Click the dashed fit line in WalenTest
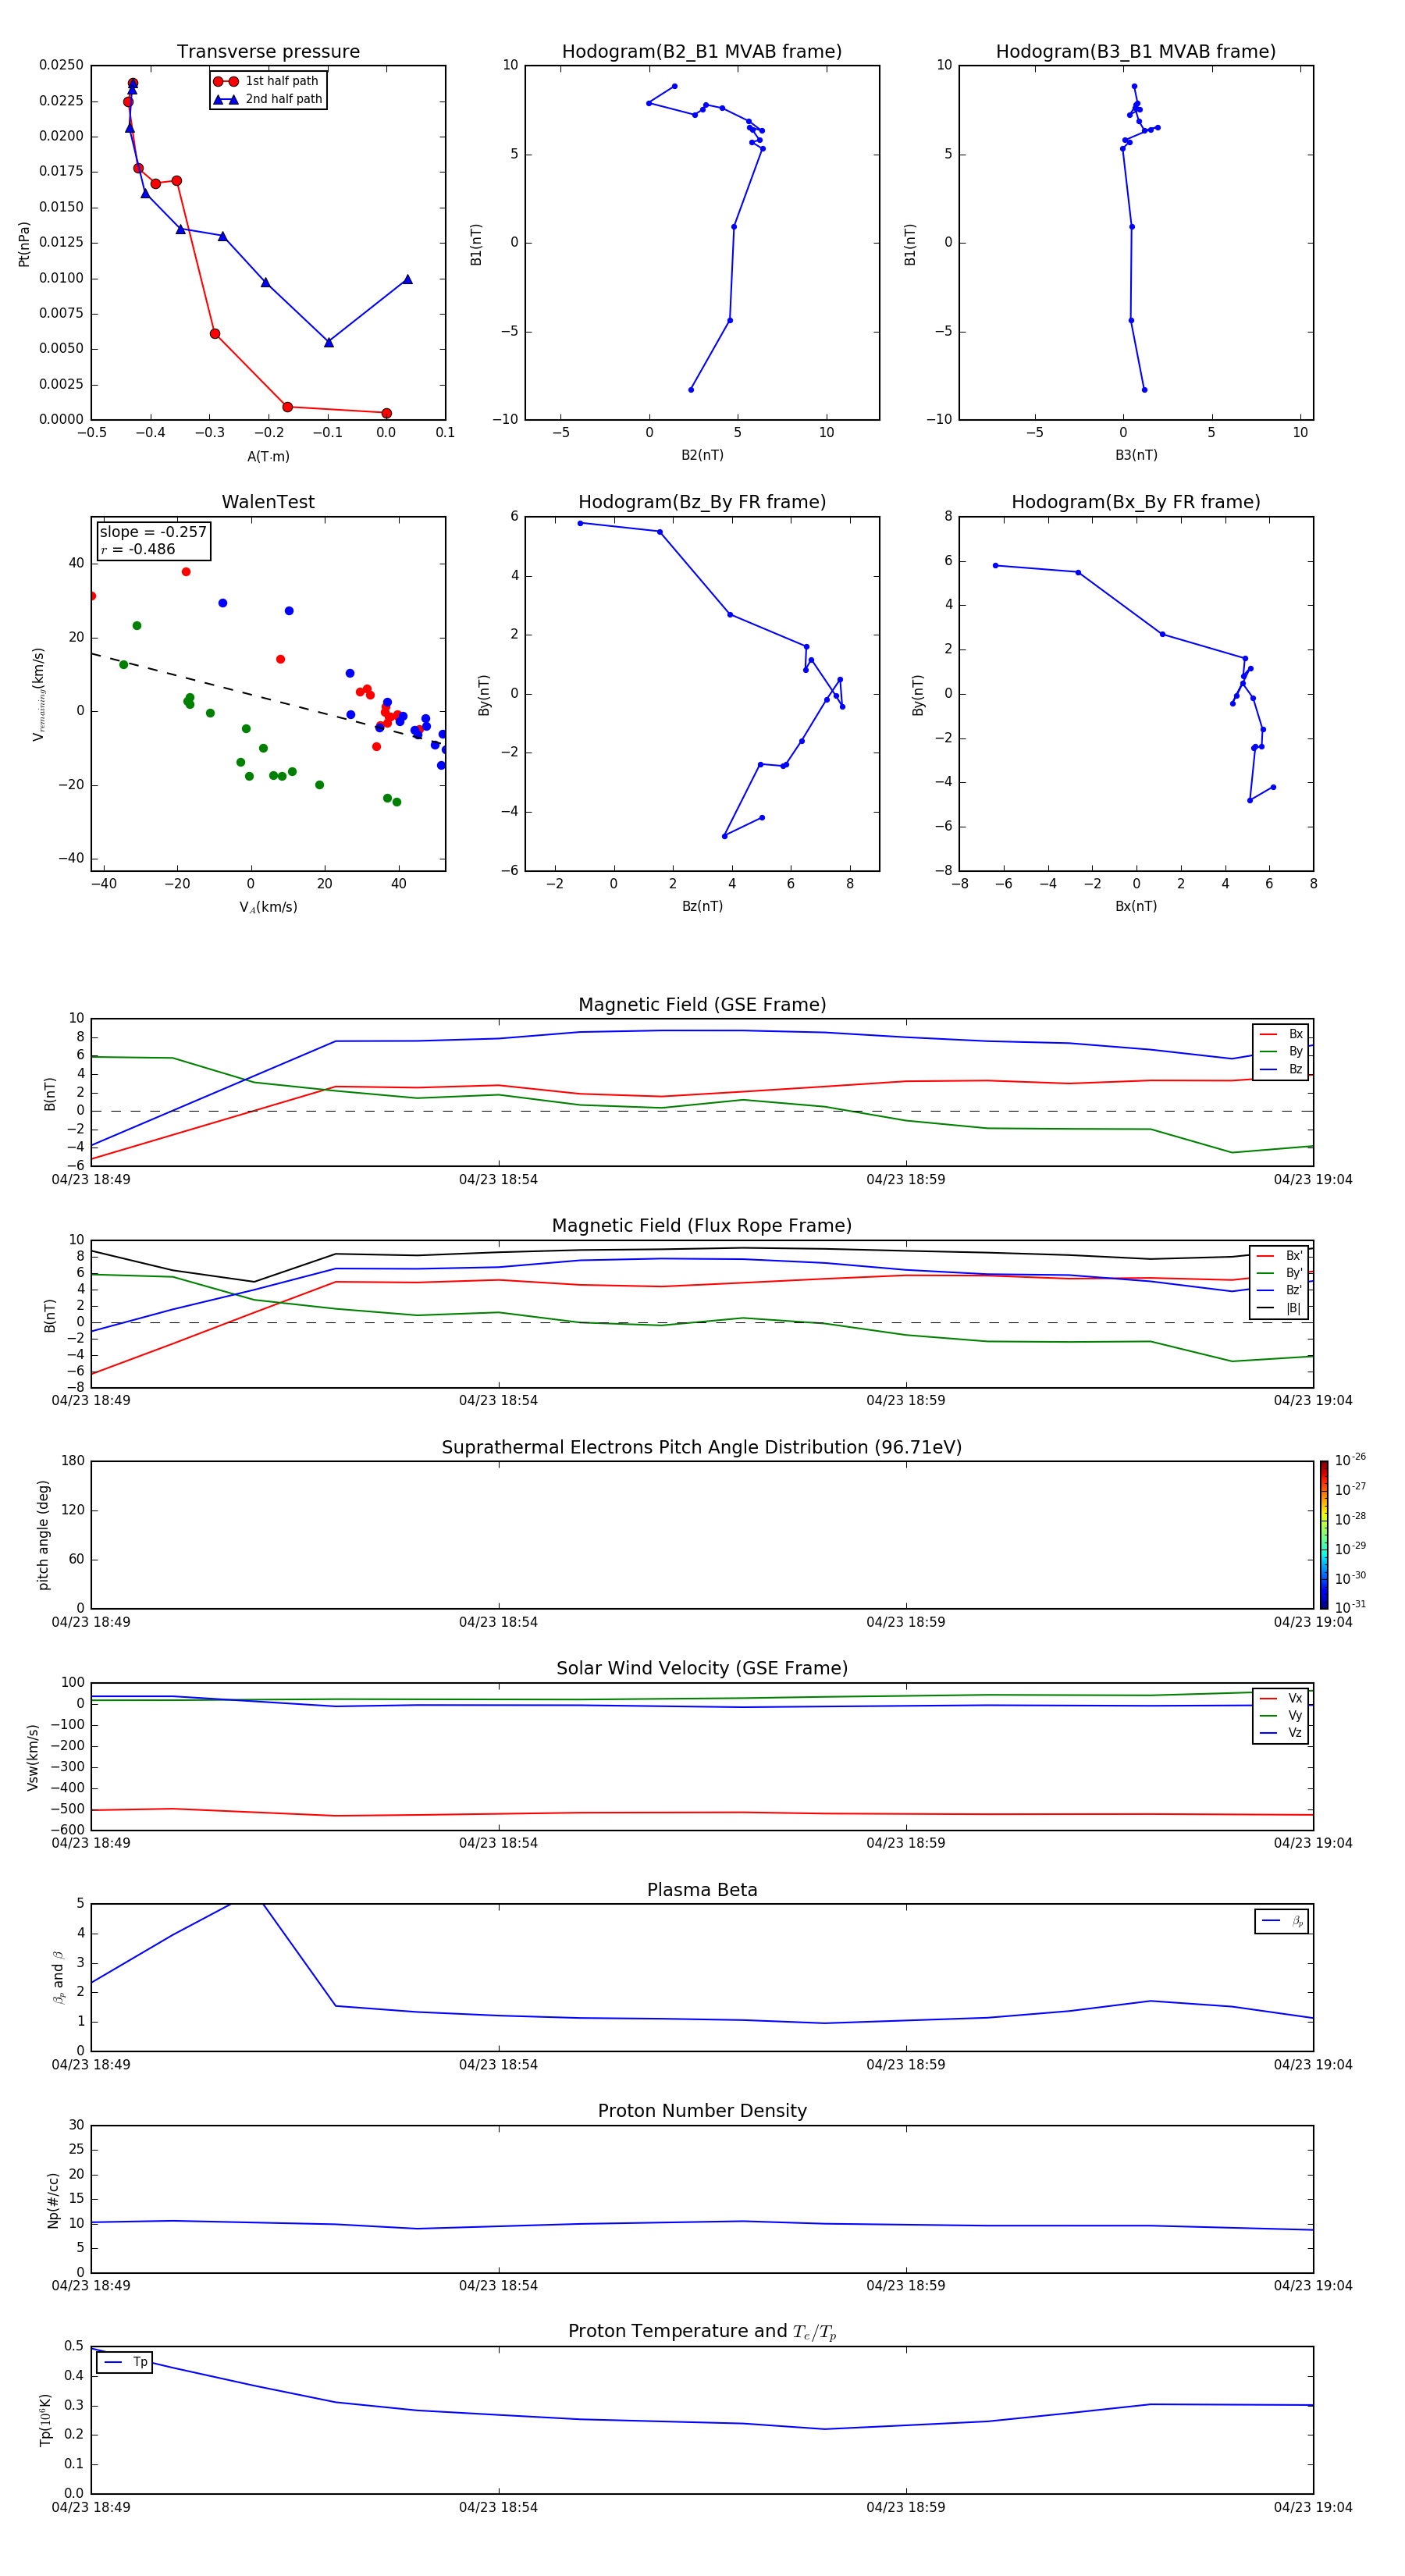This screenshot has width=1405, height=2576. [268, 699]
